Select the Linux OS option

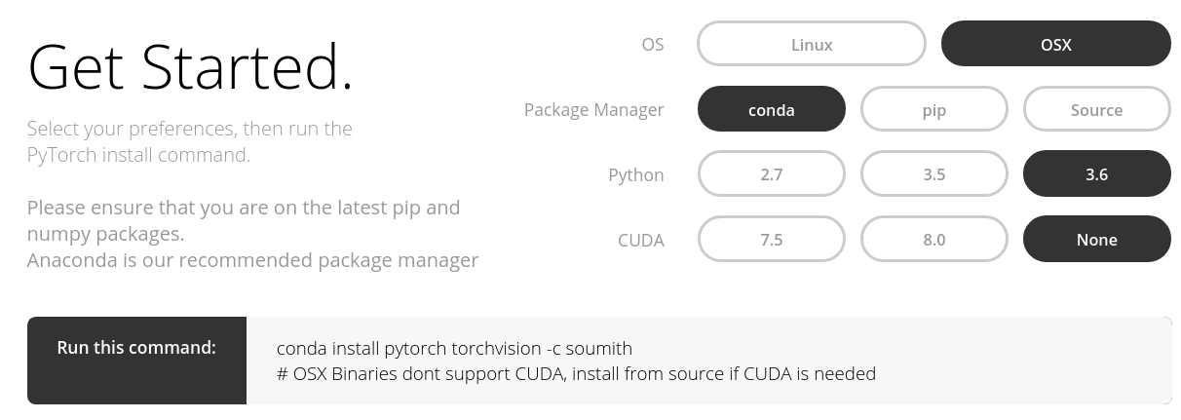[811, 44]
